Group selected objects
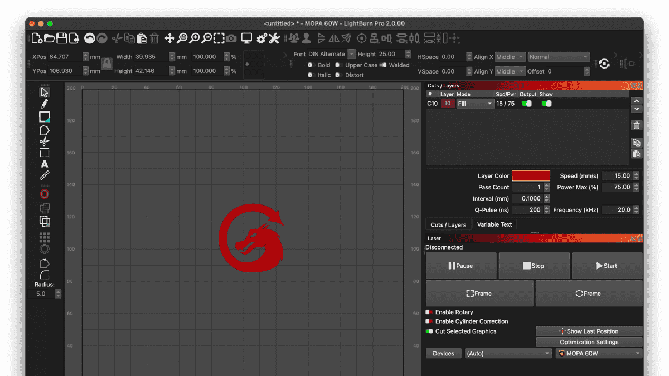This screenshot has width=669, height=376. pyautogui.click(x=294, y=38)
